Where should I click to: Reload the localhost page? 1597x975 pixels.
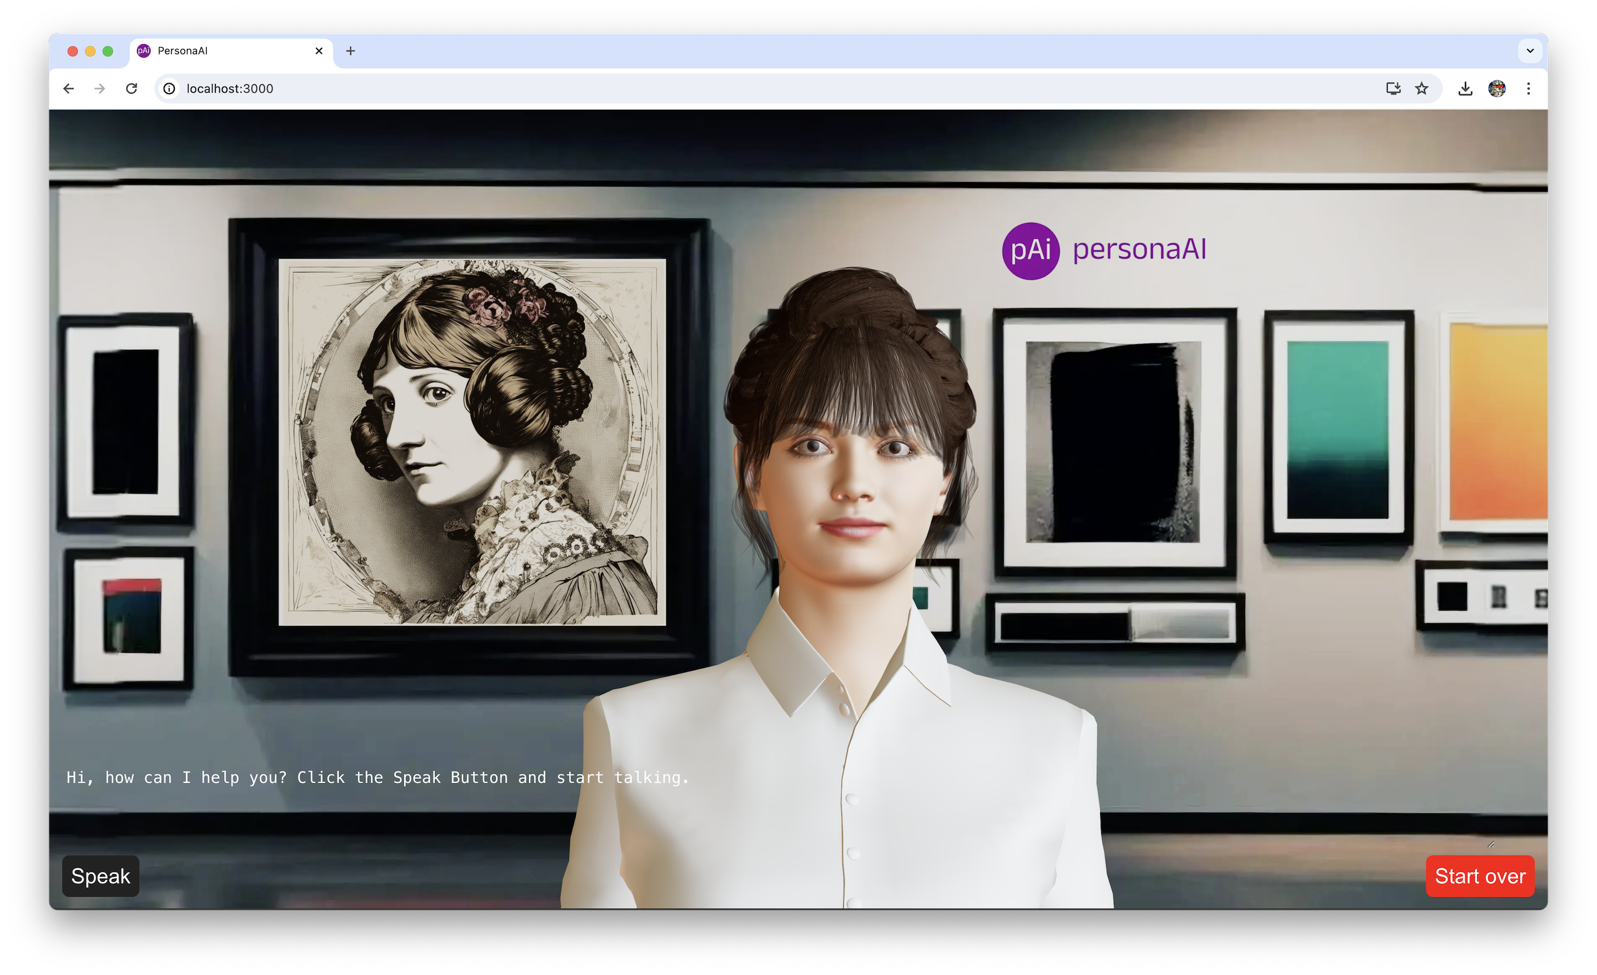(x=131, y=88)
